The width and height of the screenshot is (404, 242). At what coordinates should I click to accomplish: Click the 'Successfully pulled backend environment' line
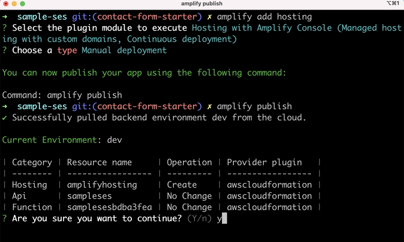click(x=159, y=117)
